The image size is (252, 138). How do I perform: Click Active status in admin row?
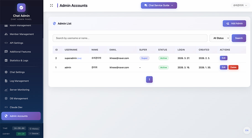163,67
